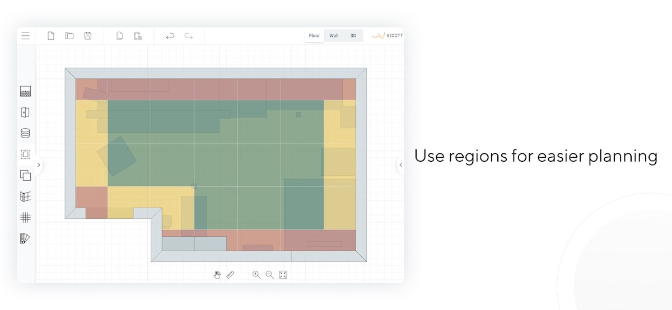Screen dimensions: 672x310
Task: Click the fit-to-screen icon
Action: coord(283,275)
